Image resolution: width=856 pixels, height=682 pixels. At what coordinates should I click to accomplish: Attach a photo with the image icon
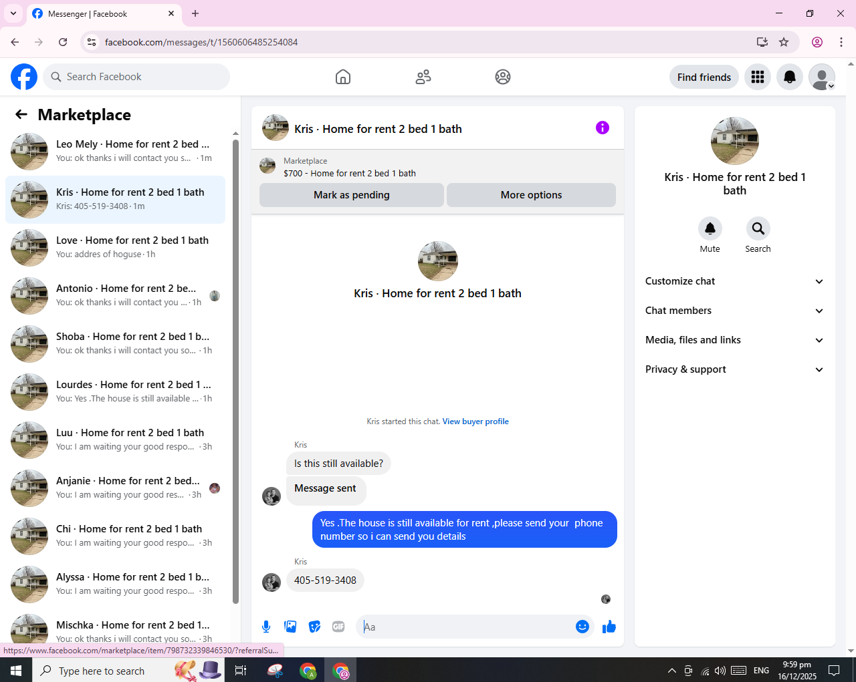(290, 627)
